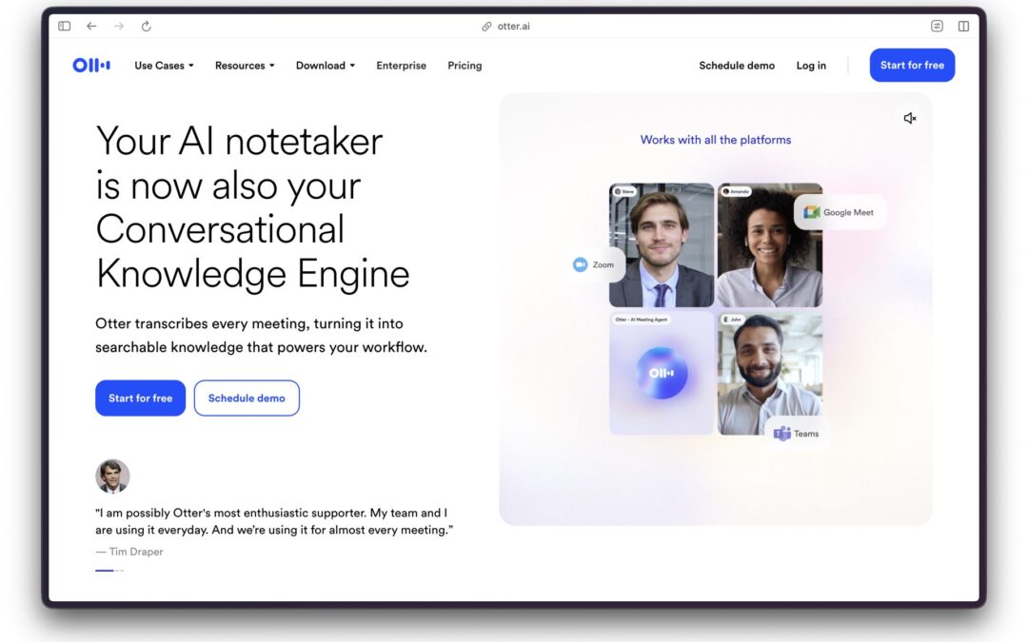Expand the Resources dropdown
1028x642 pixels.
(245, 66)
